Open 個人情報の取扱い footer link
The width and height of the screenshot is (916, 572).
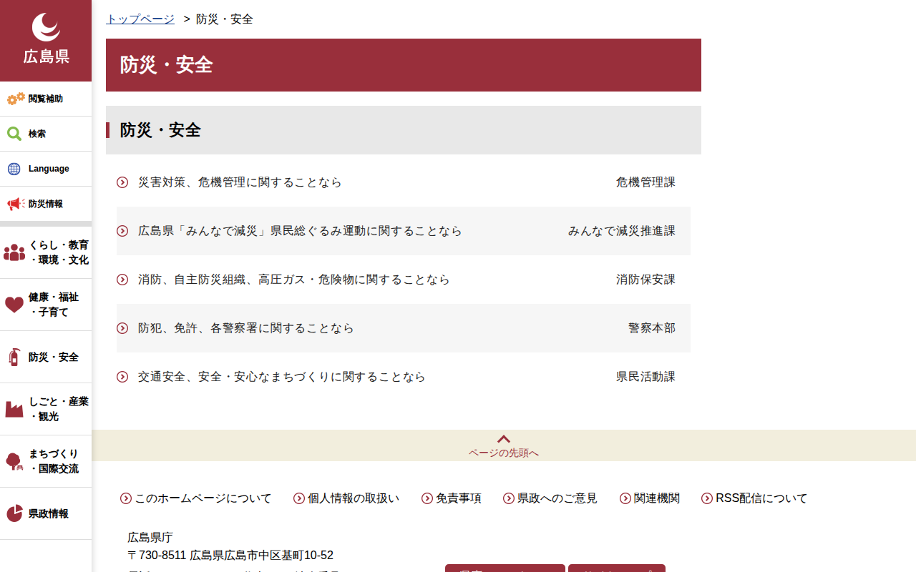[354, 498]
